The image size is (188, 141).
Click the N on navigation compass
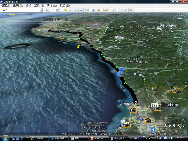[181, 15]
